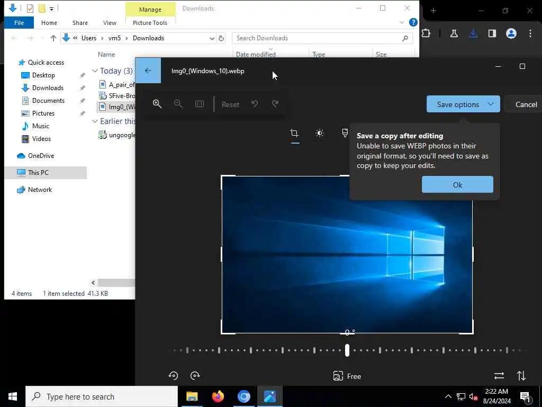Image resolution: width=542 pixels, height=407 pixels.
Task: Open the Picture Tools tab
Action: [150, 22]
